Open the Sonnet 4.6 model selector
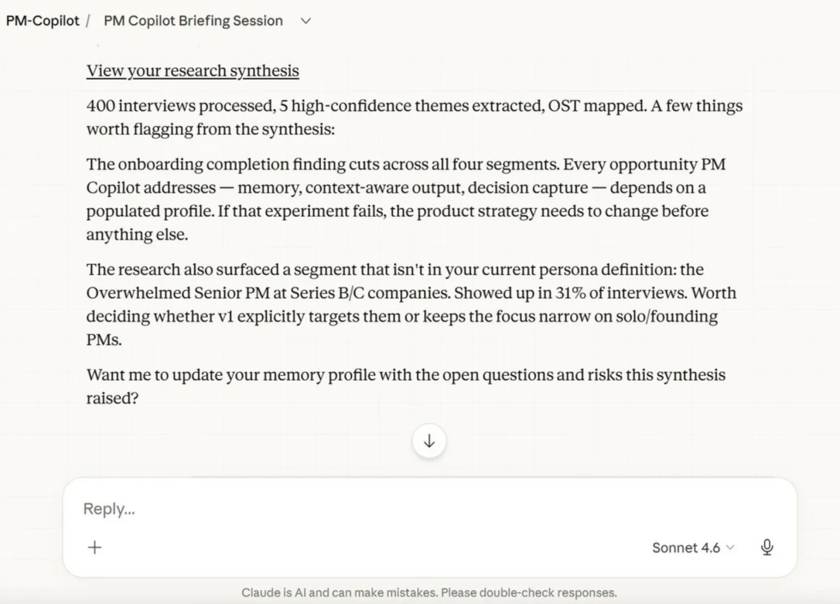The image size is (840, 604). [693, 548]
